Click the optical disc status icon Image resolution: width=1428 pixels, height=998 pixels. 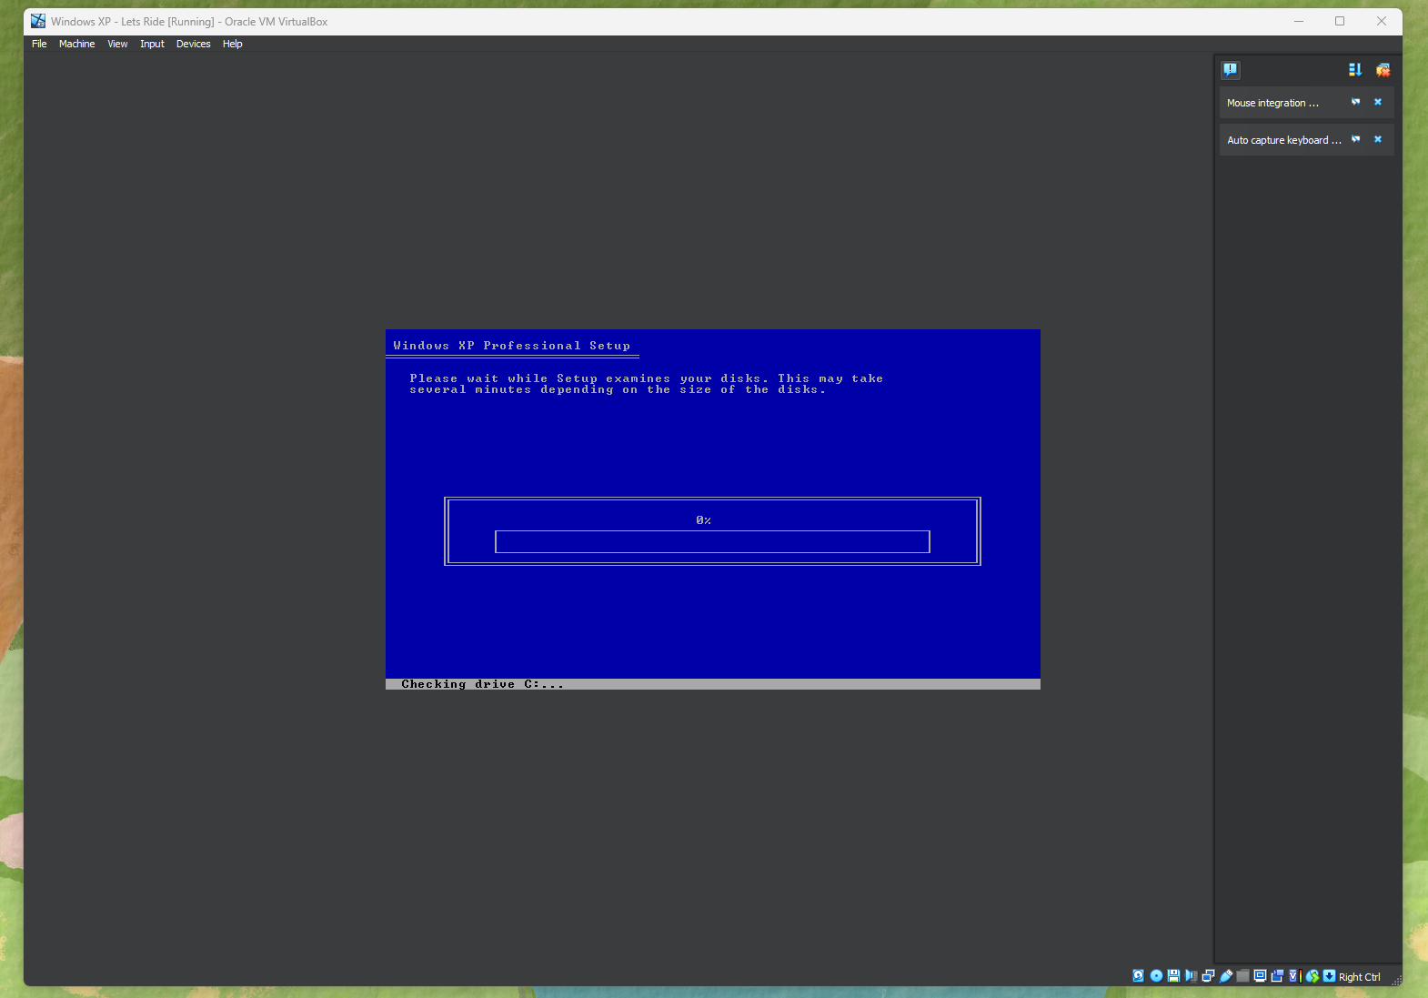[x=1156, y=976]
